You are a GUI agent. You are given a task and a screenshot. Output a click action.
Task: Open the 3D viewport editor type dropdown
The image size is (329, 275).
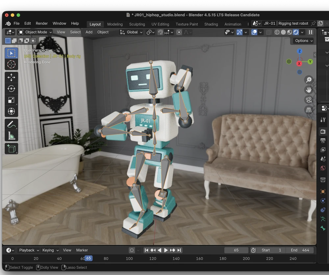tap(10, 32)
